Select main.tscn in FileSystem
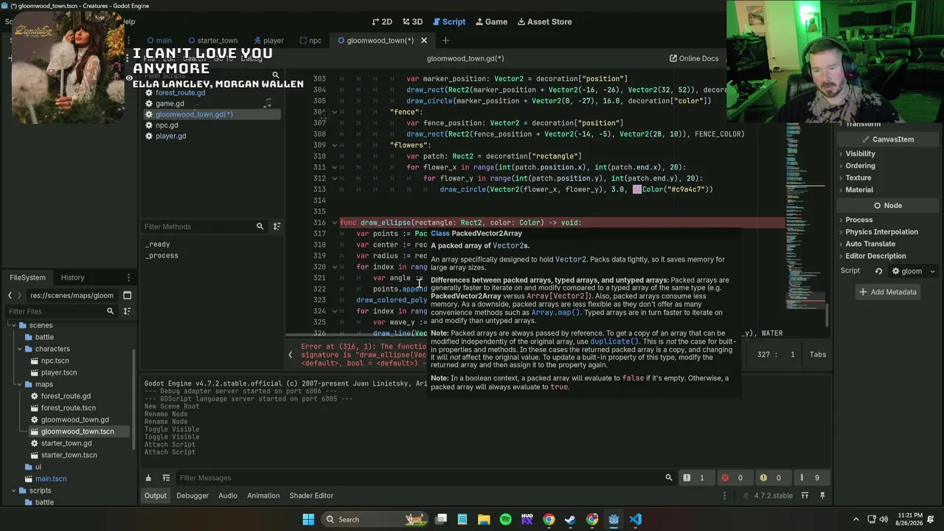The image size is (944, 531). [x=50, y=479]
